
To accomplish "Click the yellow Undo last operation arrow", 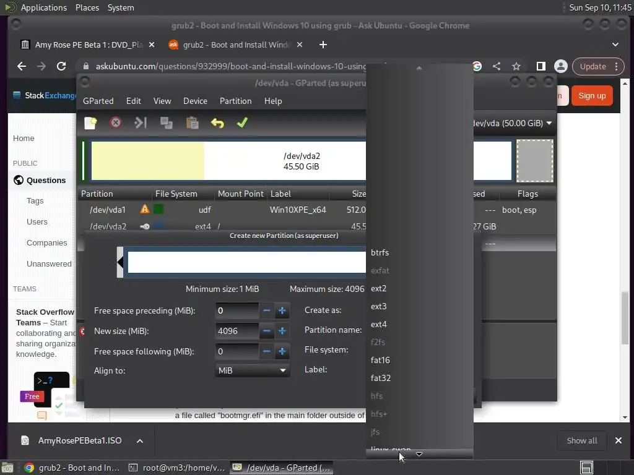I will pyautogui.click(x=217, y=123).
